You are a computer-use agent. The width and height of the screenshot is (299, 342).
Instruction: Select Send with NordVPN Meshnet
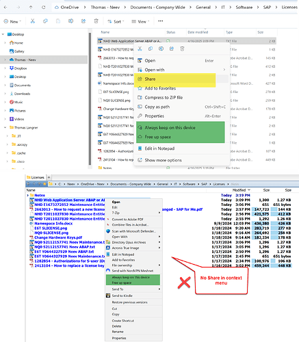[133, 271]
